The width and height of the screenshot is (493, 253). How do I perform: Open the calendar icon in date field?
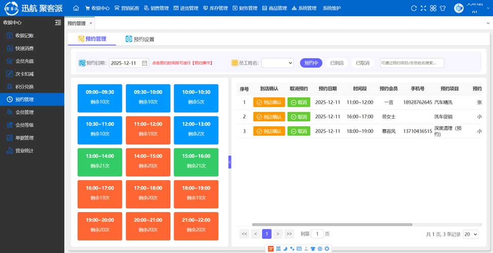144,63
